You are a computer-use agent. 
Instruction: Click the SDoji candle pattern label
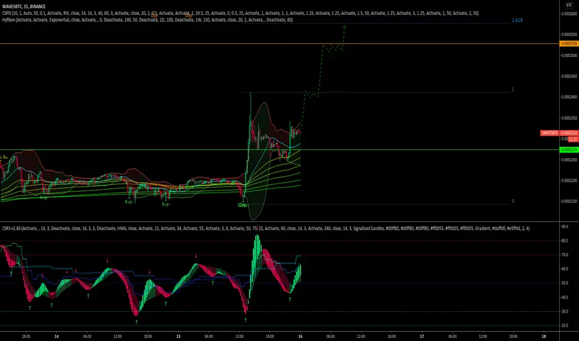coord(242,205)
